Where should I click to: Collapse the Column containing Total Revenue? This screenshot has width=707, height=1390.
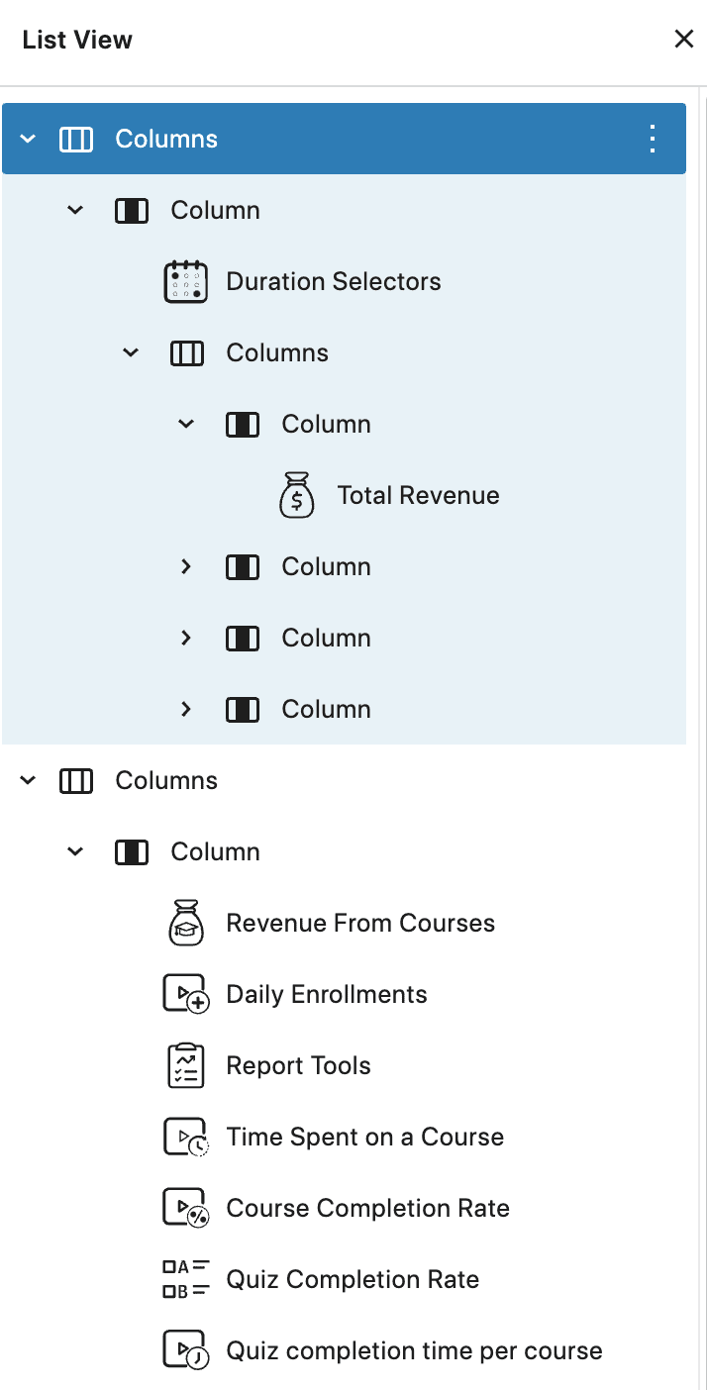point(185,423)
